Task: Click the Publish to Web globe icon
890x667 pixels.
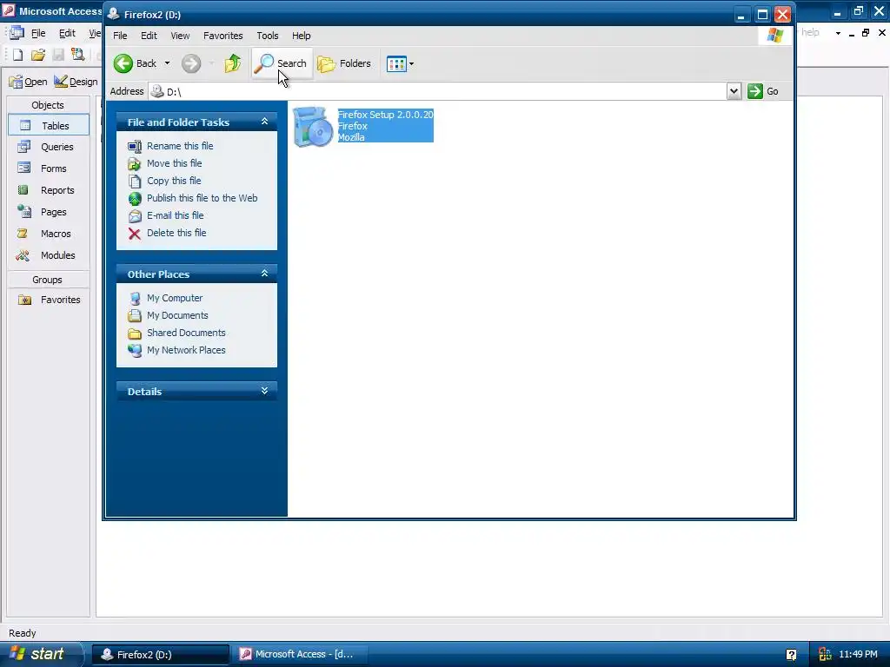Action: (135, 199)
